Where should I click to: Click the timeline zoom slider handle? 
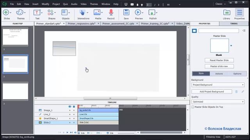135,133
